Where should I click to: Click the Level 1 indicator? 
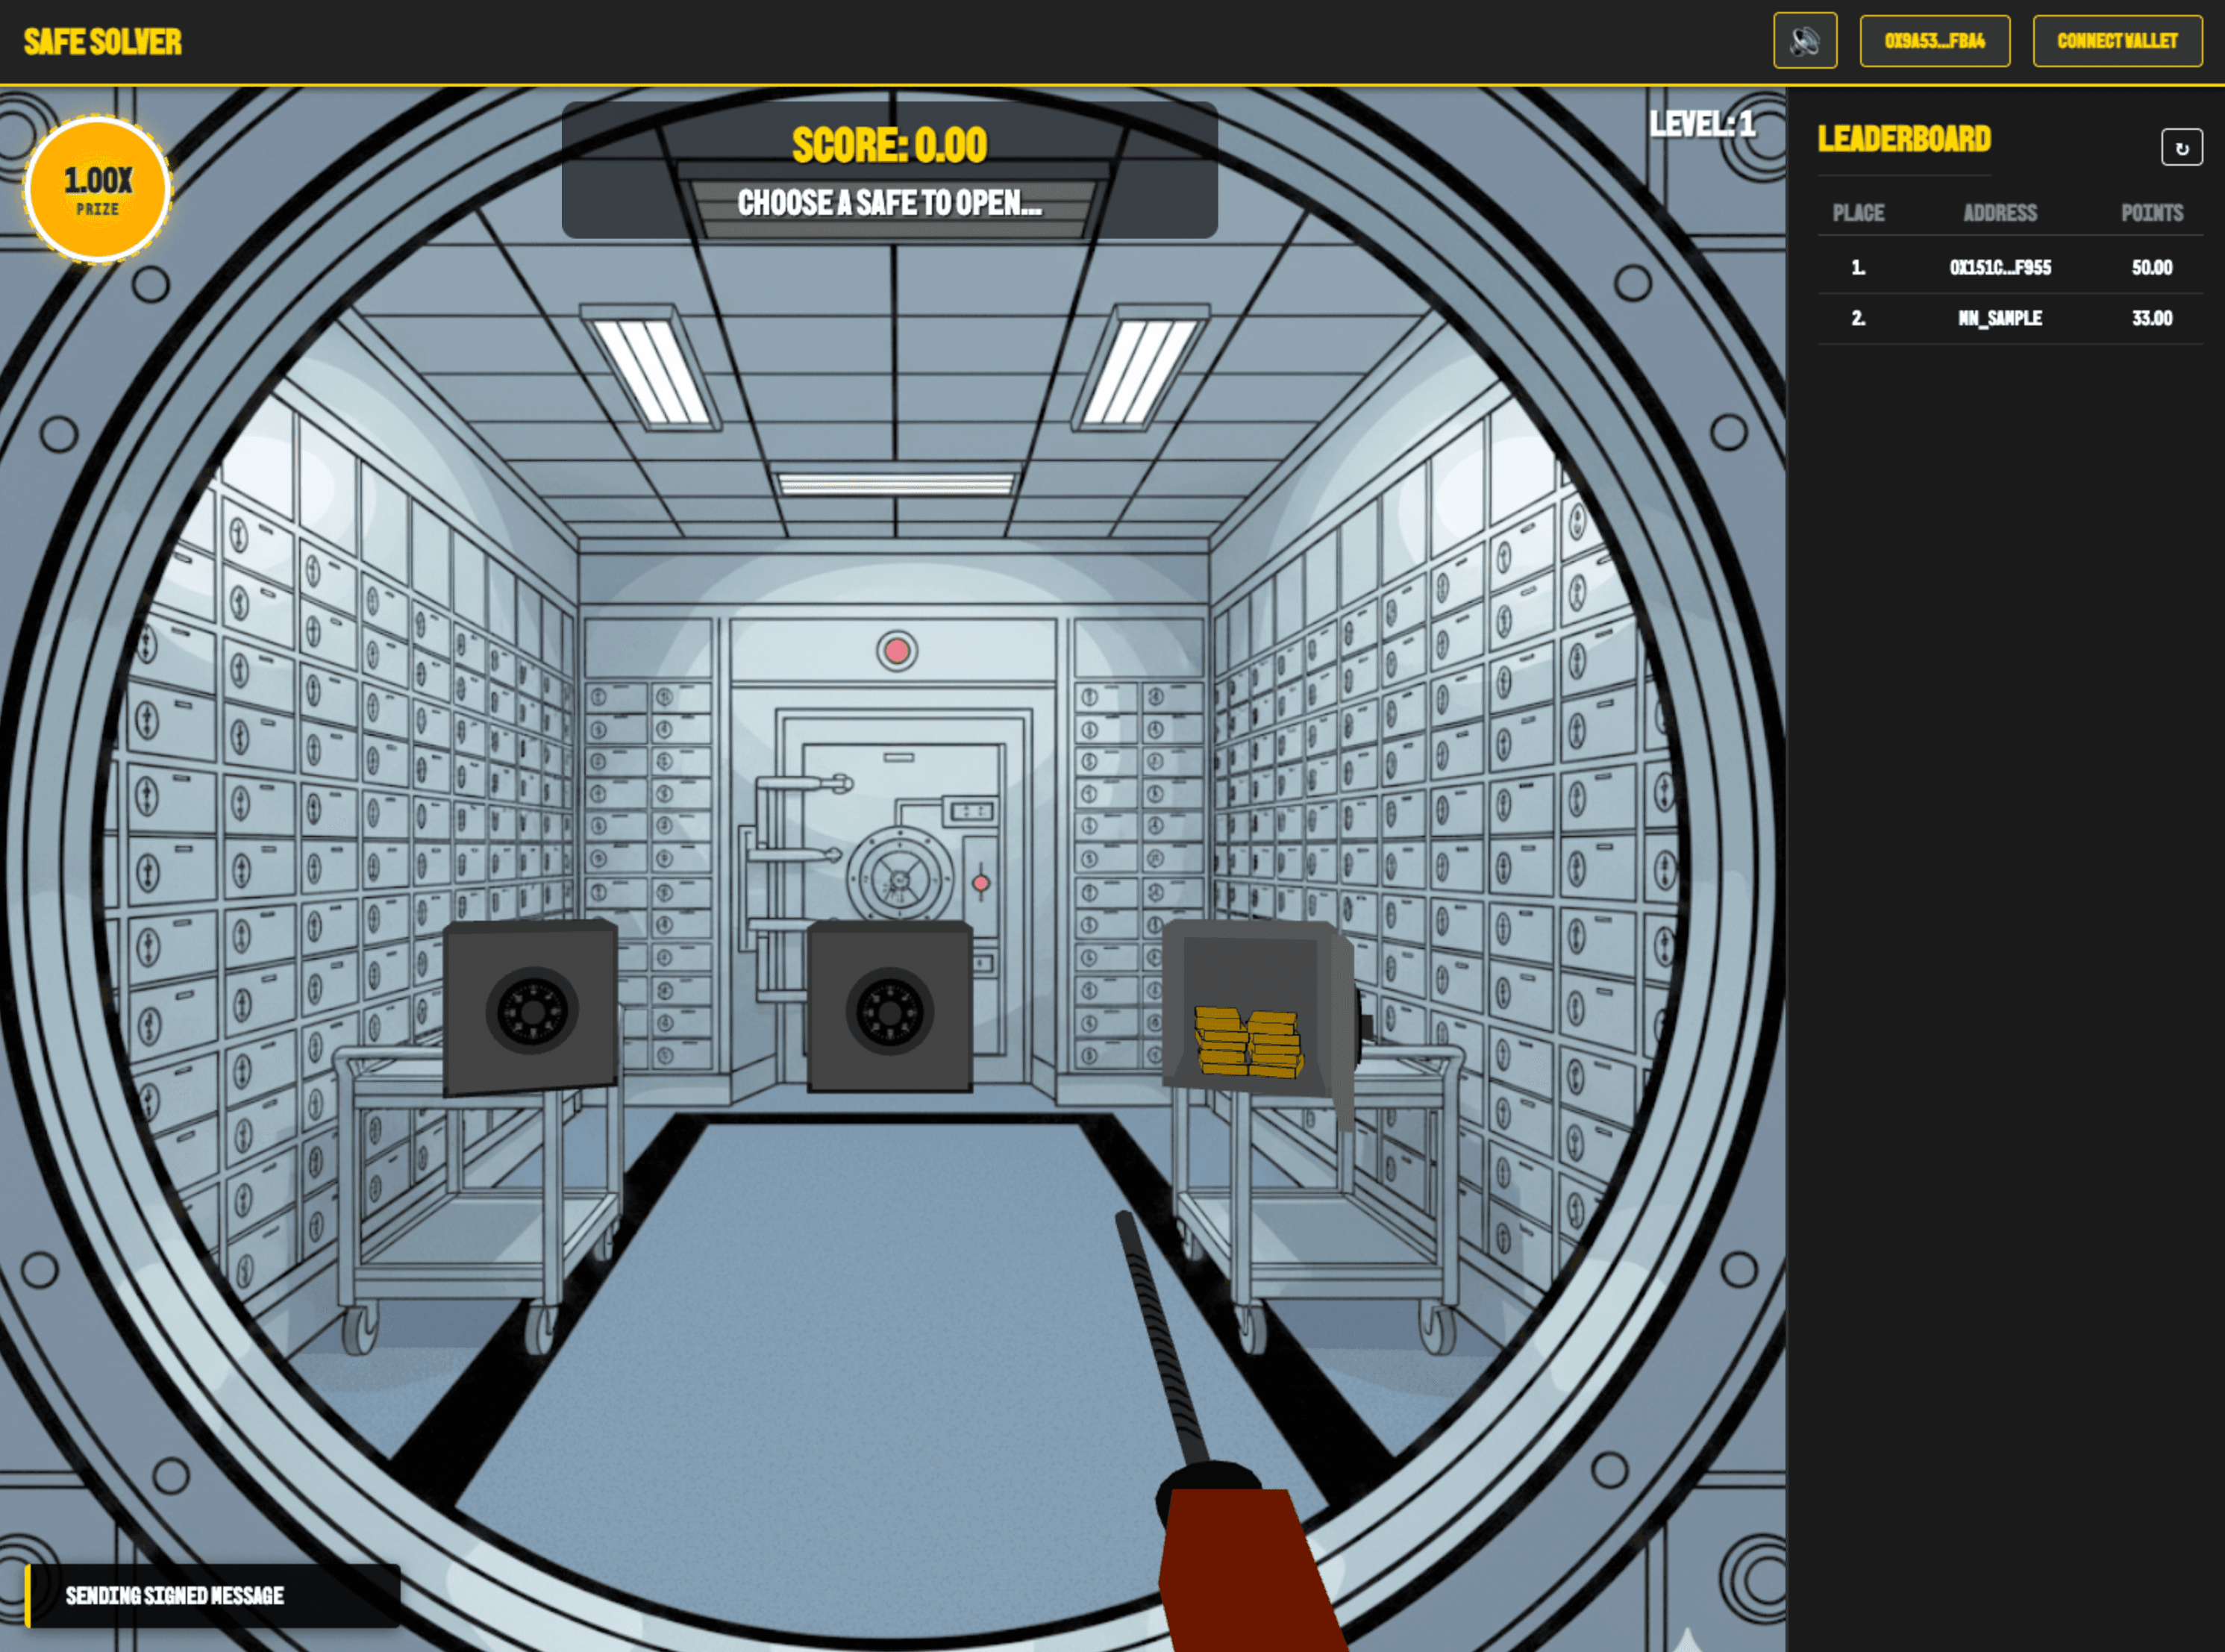1702,124
